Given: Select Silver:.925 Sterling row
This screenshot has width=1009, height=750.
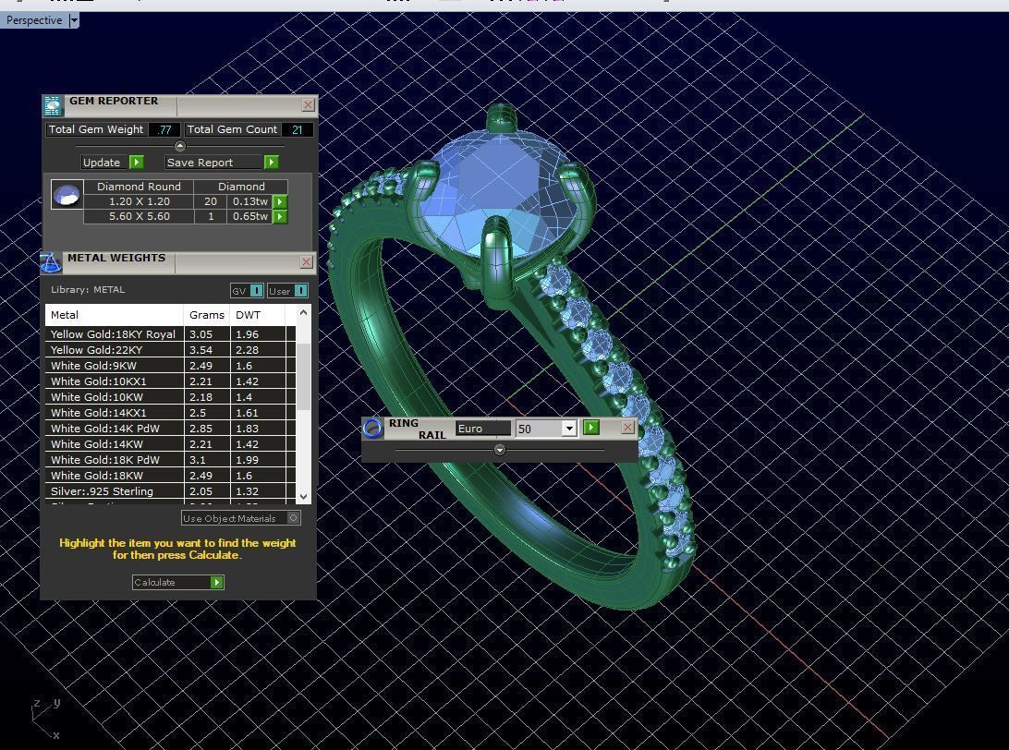Looking at the screenshot, I should [170, 491].
